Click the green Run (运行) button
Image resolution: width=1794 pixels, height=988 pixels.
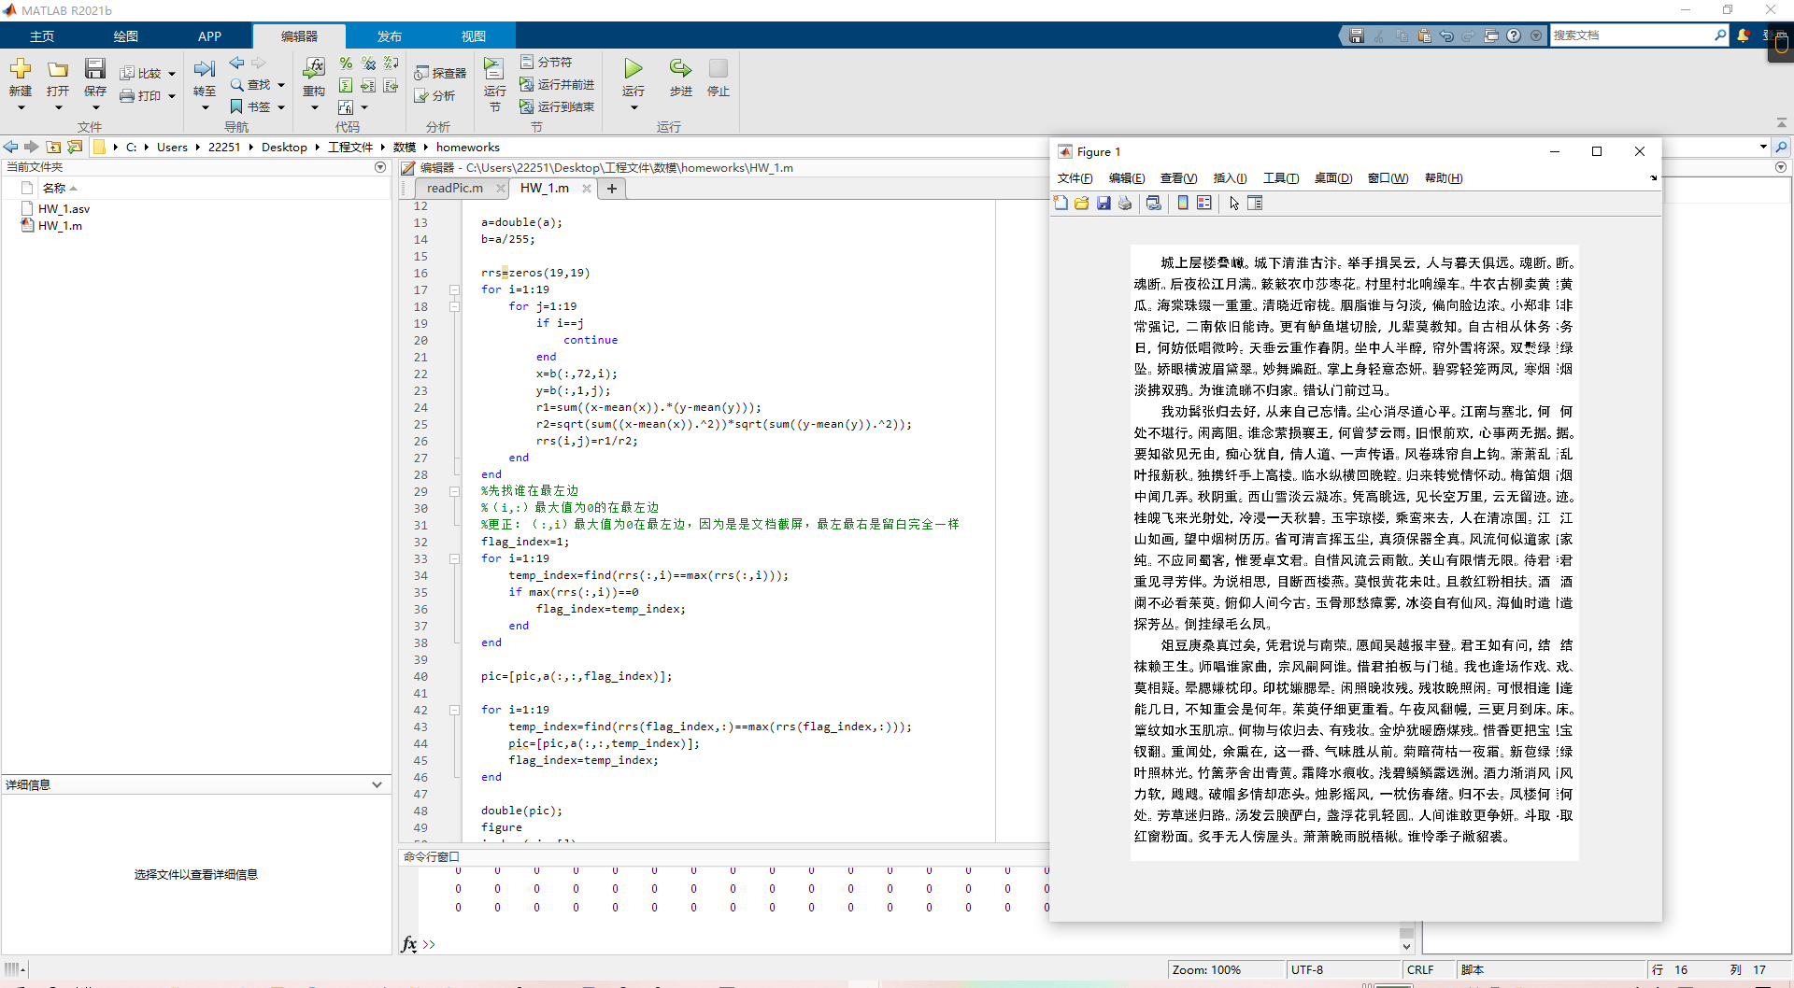(x=633, y=69)
